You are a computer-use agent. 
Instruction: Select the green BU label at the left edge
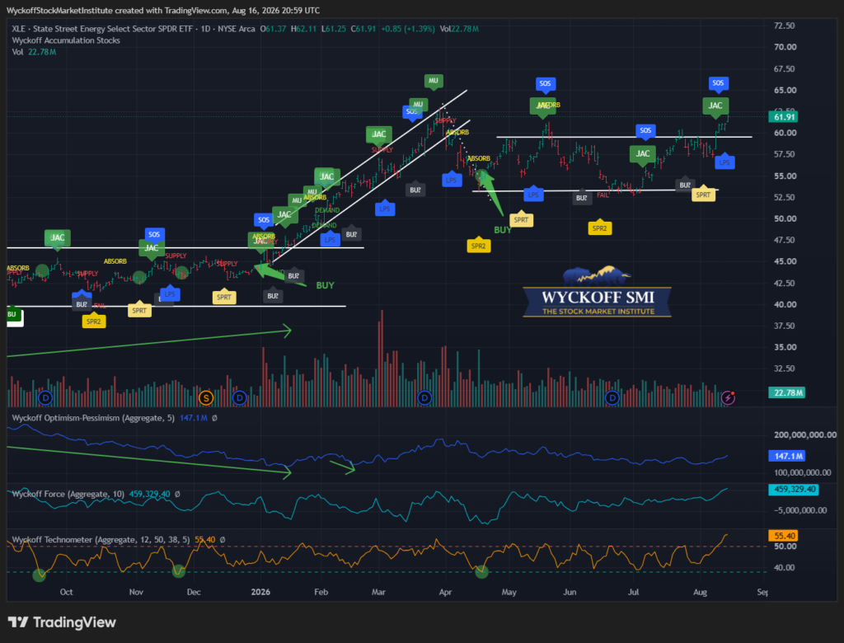click(x=12, y=314)
